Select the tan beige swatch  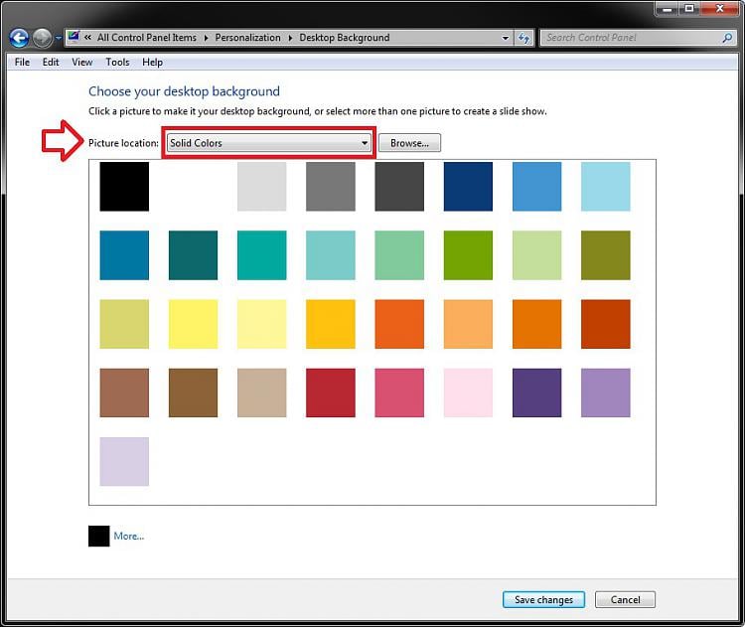click(262, 392)
